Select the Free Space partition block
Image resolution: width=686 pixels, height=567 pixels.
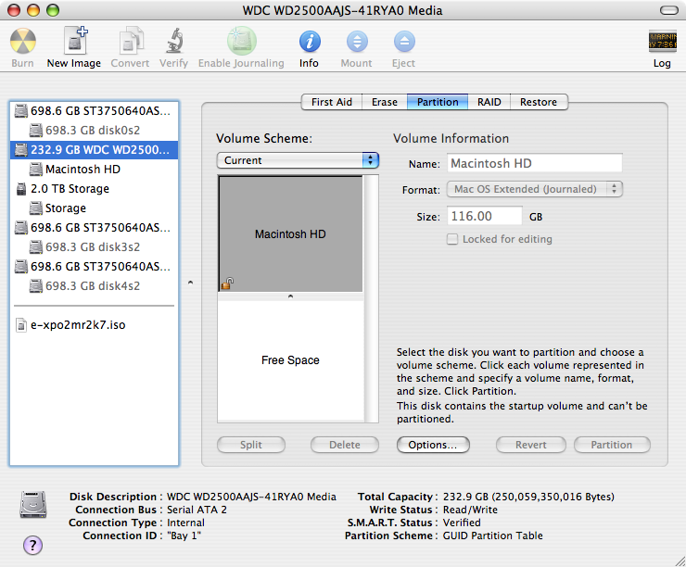290,360
